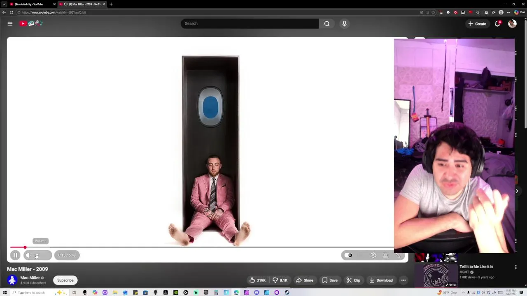Screen dimensions: 527x296
Task: Open YouTube notifications bell
Action: click(x=497, y=23)
